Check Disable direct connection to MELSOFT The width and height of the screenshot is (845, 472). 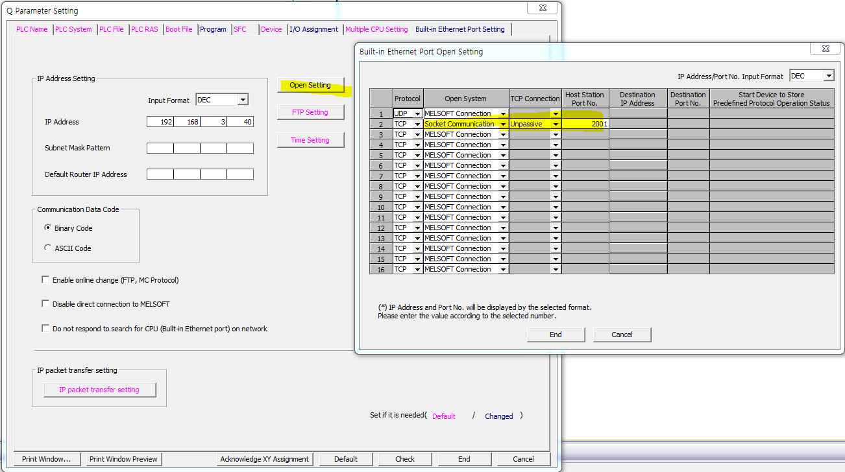[x=45, y=303]
